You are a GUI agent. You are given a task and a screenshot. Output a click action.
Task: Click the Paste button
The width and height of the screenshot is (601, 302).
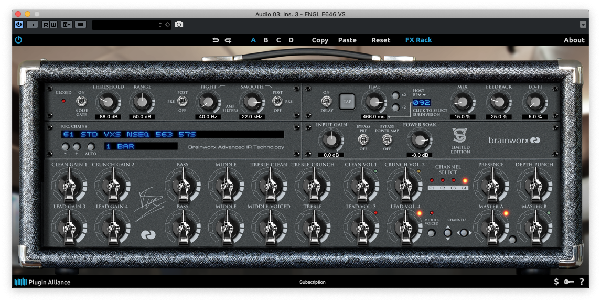pos(347,40)
